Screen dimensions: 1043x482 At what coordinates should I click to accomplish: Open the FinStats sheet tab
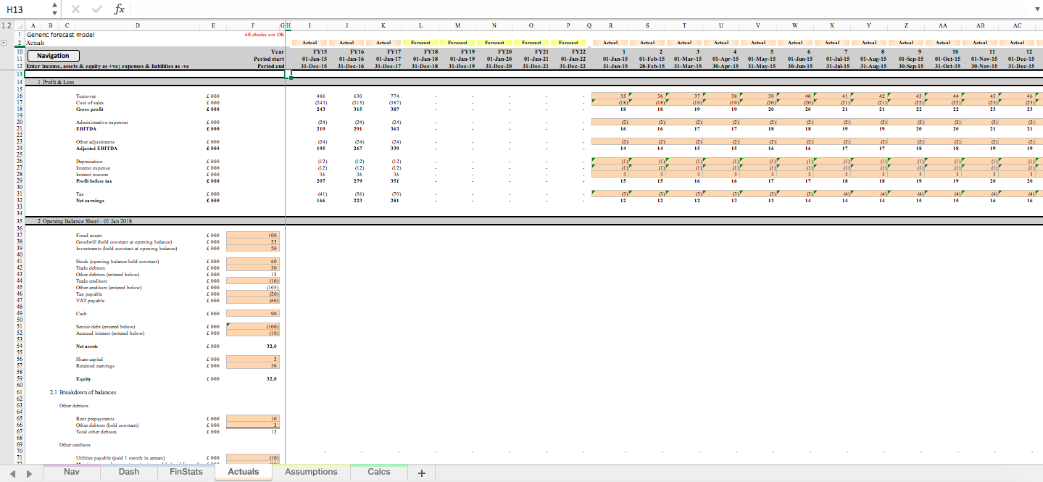tap(186, 471)
